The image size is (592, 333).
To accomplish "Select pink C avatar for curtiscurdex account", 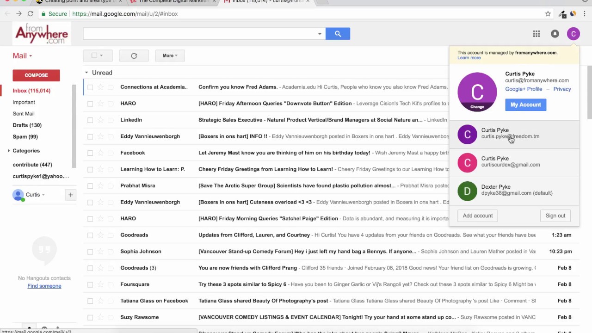I will pos(467,163).
